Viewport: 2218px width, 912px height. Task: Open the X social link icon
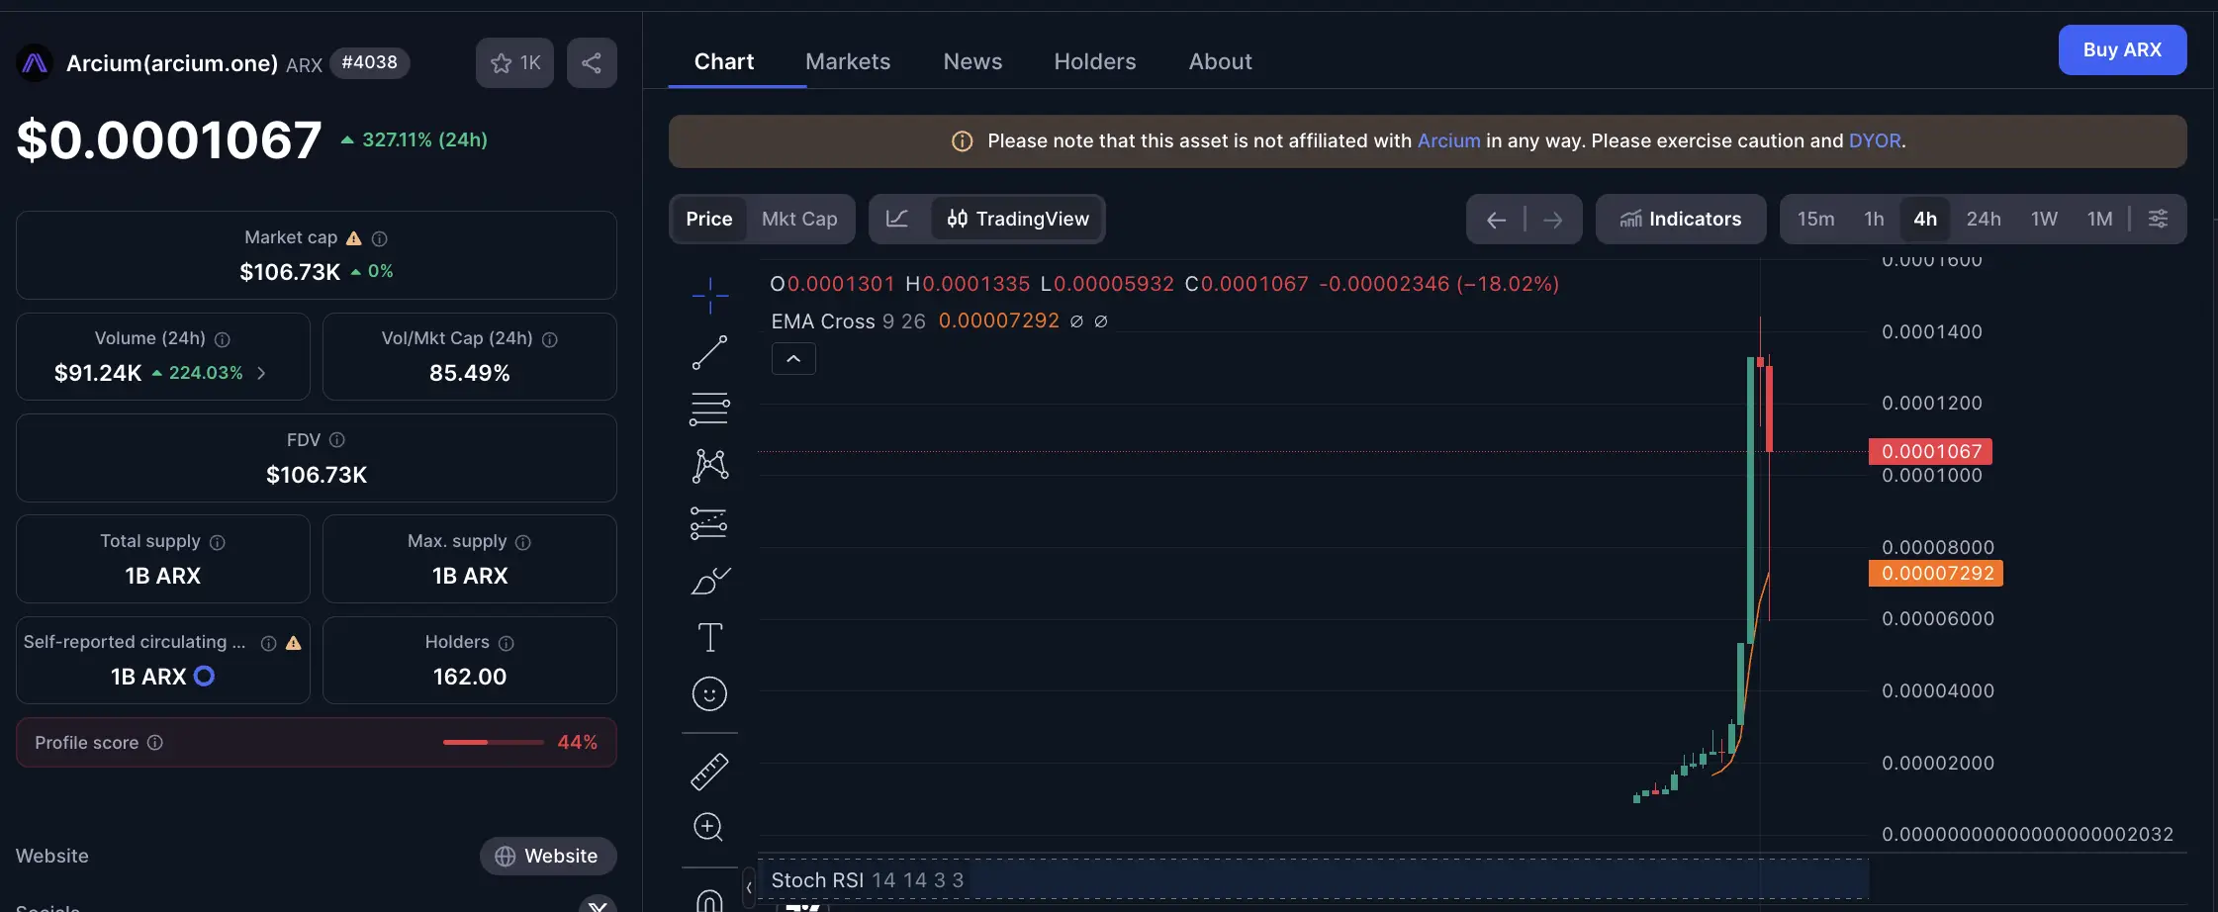pyautogui.click(x=598, y=904)
